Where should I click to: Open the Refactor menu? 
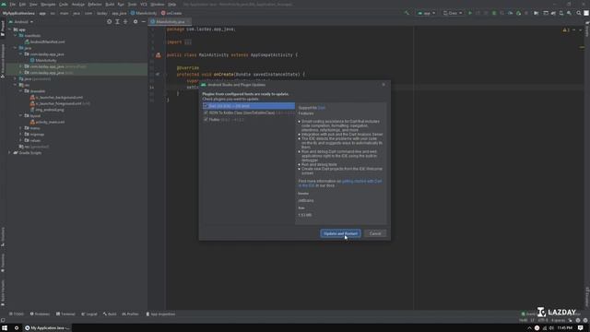point(95,4)
